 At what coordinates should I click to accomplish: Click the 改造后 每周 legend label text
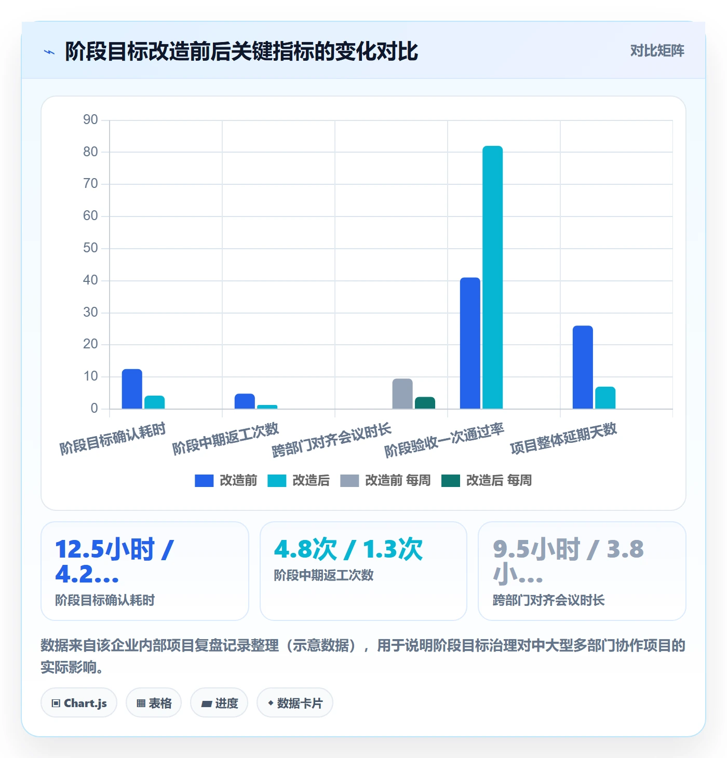[499, 481]
